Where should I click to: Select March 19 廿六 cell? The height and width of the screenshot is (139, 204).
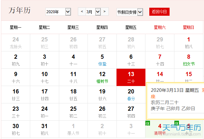pyautogui.click(x=102, y=95)
